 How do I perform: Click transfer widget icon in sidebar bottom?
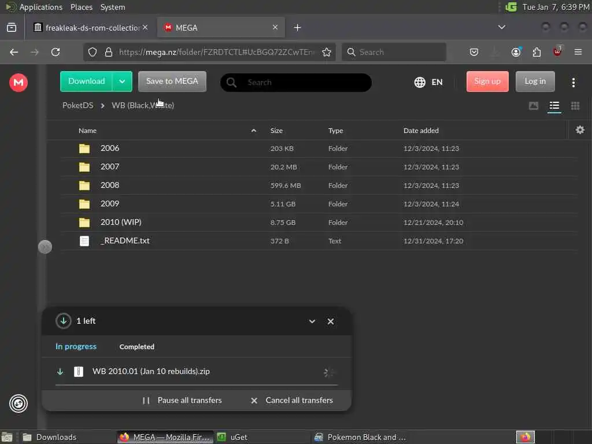(18, 403)
